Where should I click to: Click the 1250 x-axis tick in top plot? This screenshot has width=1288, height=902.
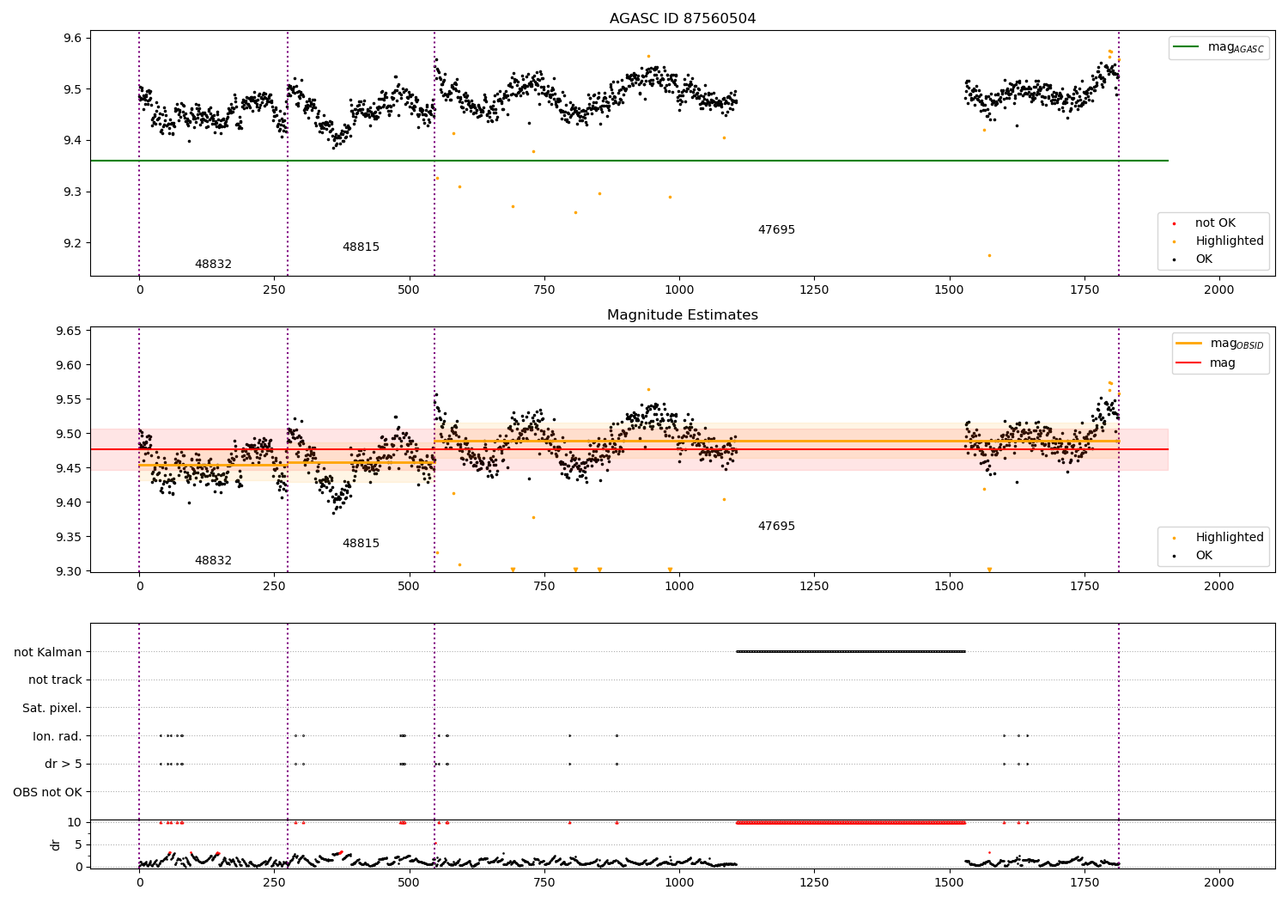click(814, 290)
